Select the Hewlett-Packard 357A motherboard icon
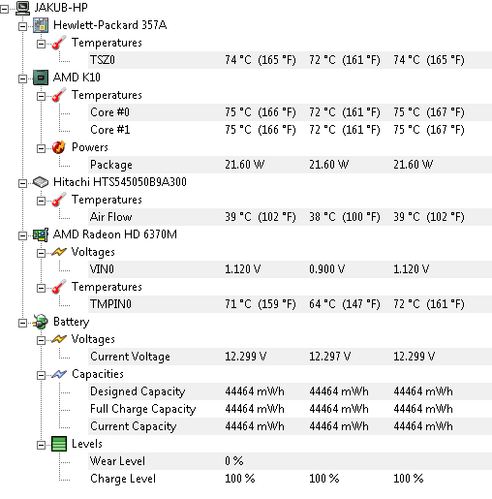 click(x=41, y=25)
